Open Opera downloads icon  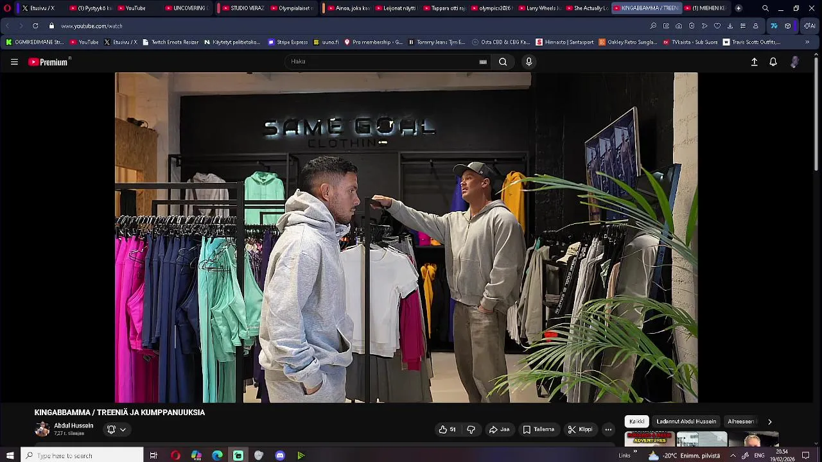pos(730,26)
